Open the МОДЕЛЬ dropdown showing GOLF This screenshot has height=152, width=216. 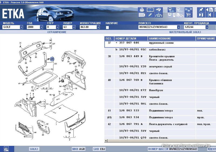[21, 27]
